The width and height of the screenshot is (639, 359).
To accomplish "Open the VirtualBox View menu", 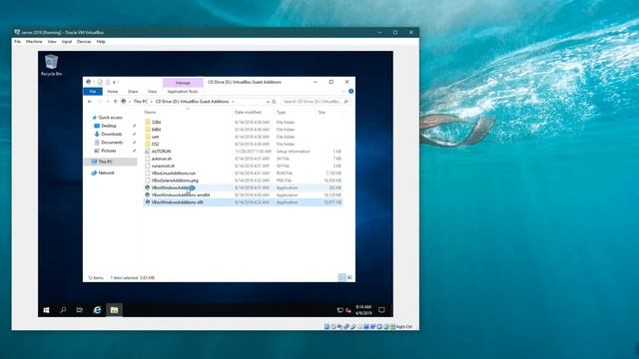I will pos(52,42).
